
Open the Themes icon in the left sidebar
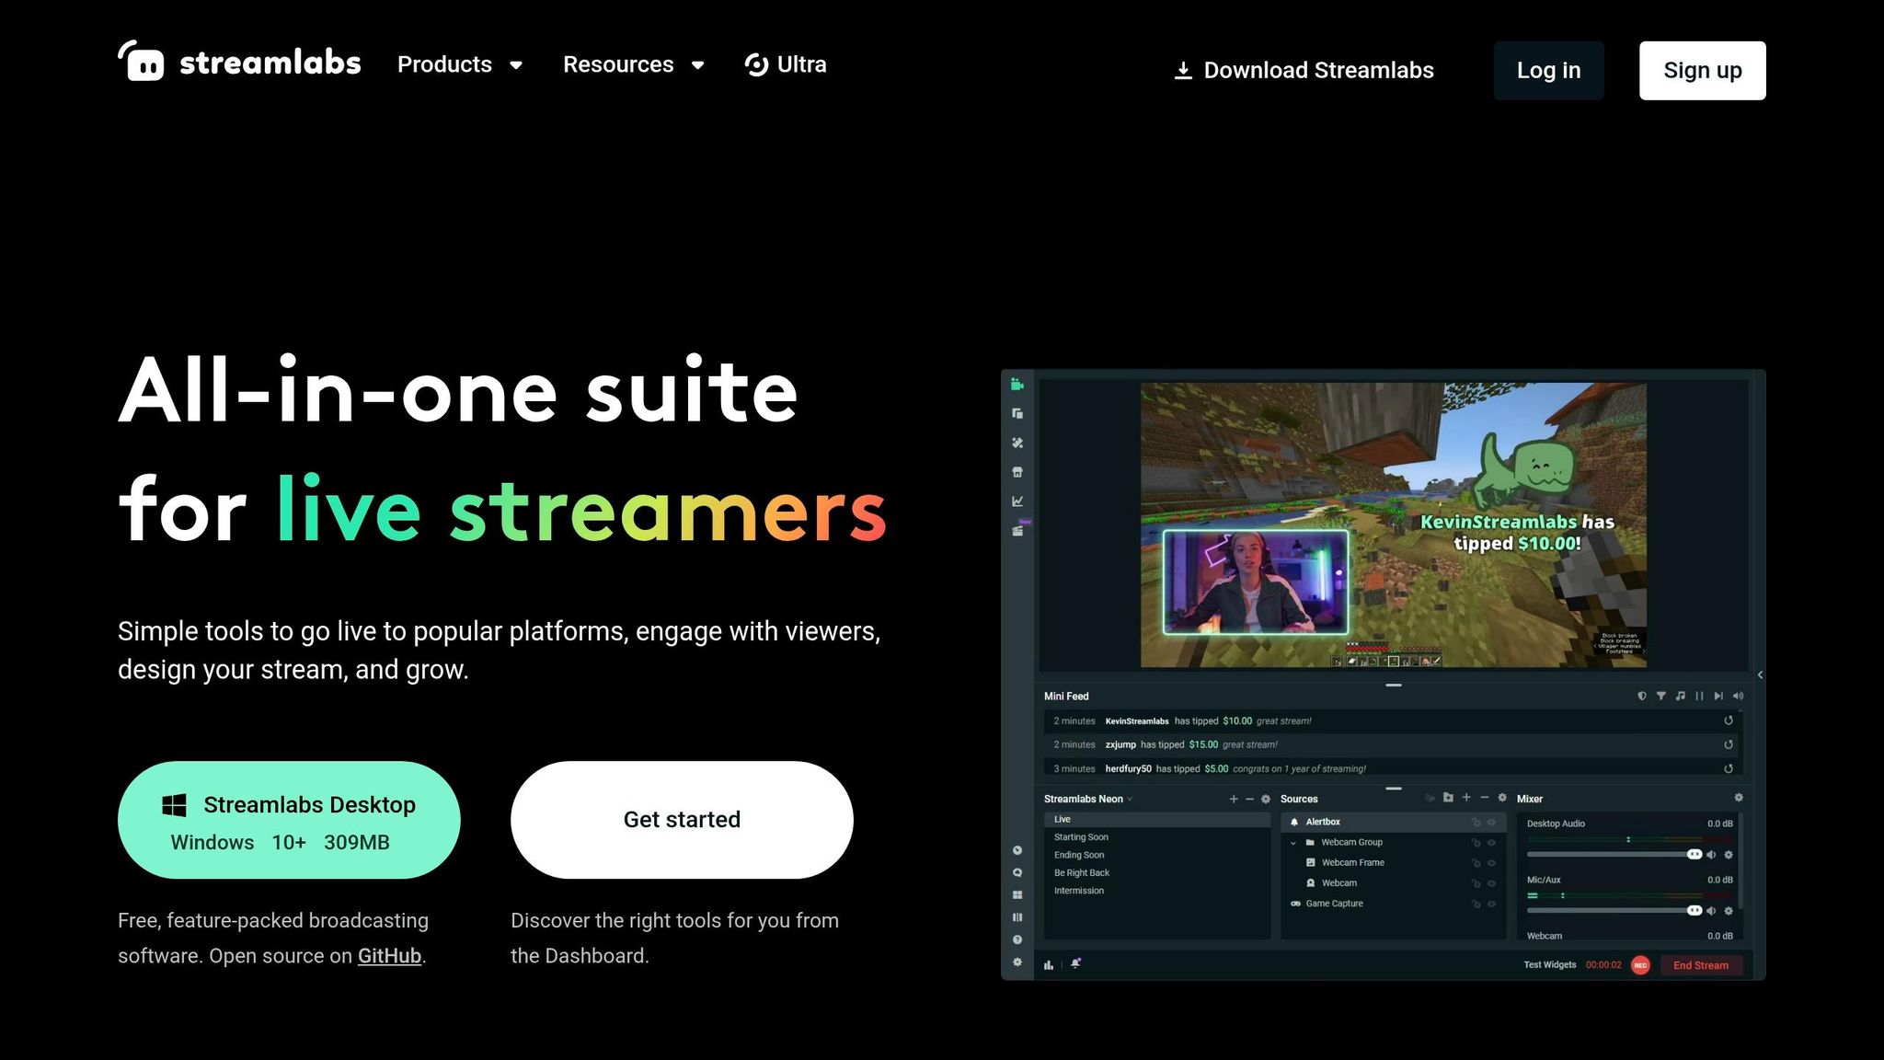tap(1017, 443)
